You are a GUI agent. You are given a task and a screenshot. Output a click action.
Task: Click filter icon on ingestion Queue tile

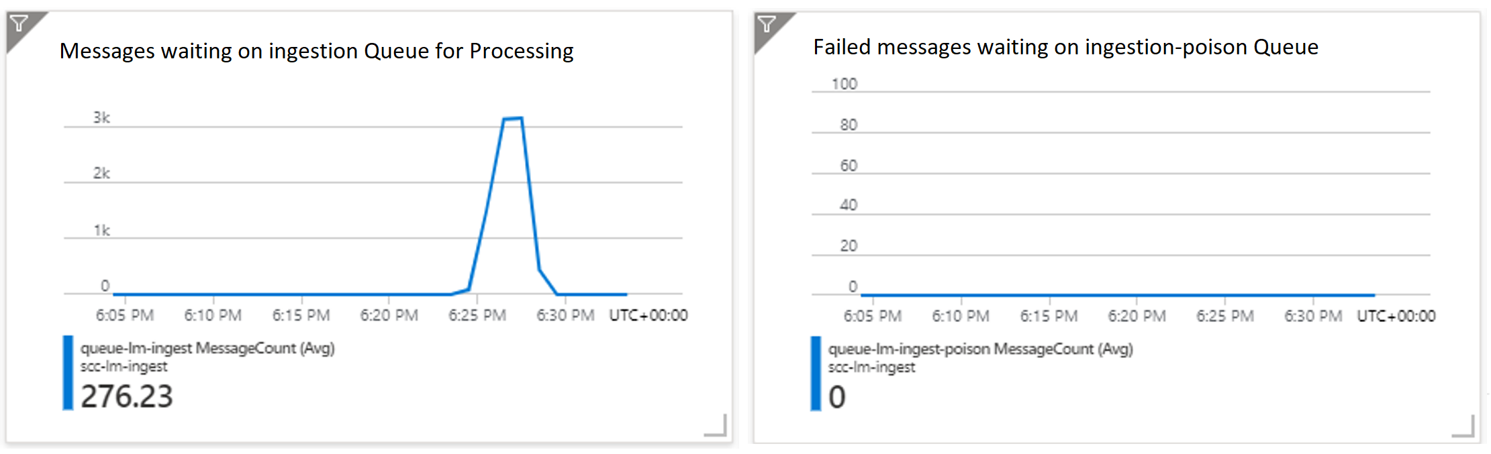(x=19, y=25)
